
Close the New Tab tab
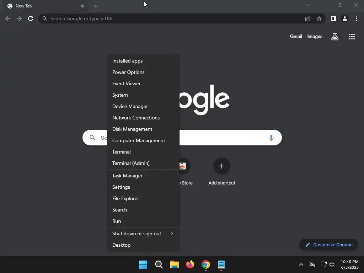pyautogui.click(x=82, y=6)
